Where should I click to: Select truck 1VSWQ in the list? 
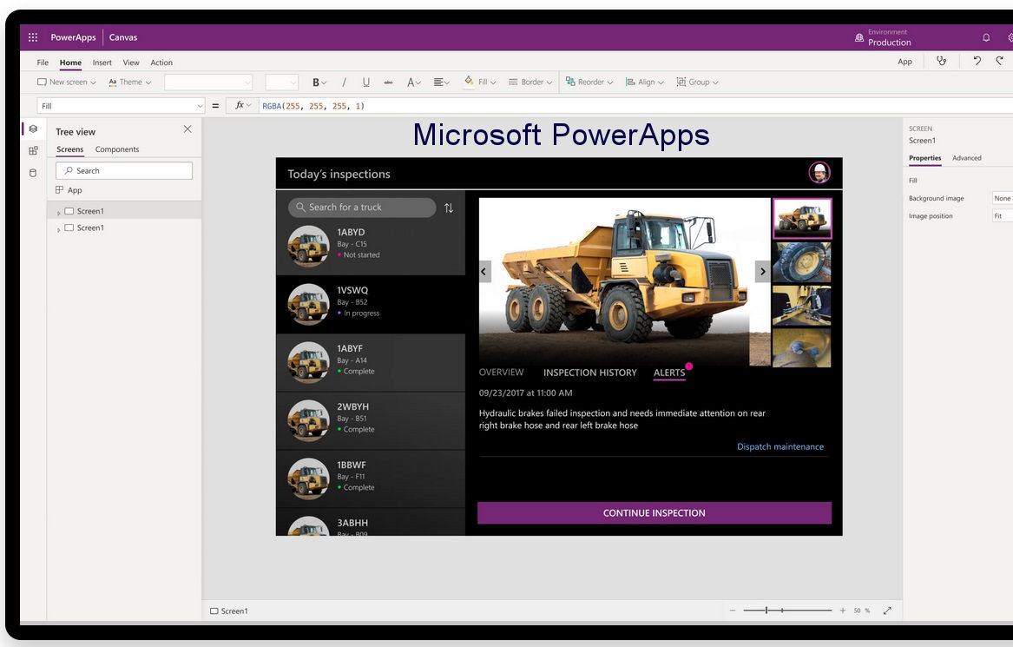coord(371,305)
